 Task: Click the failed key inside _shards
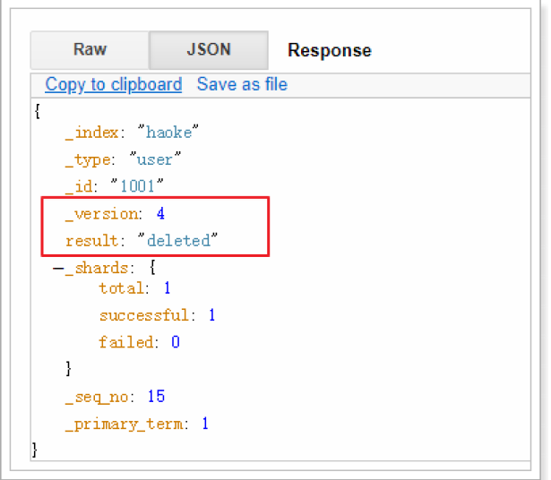point(125,342)
